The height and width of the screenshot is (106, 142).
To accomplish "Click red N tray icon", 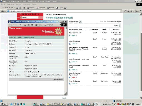I will (118, 104).
